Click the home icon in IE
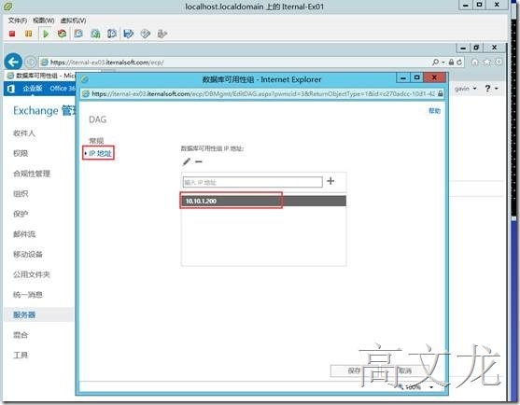Image resolution: width=520 pixels, height=405 pixels. tap(475, 62)
